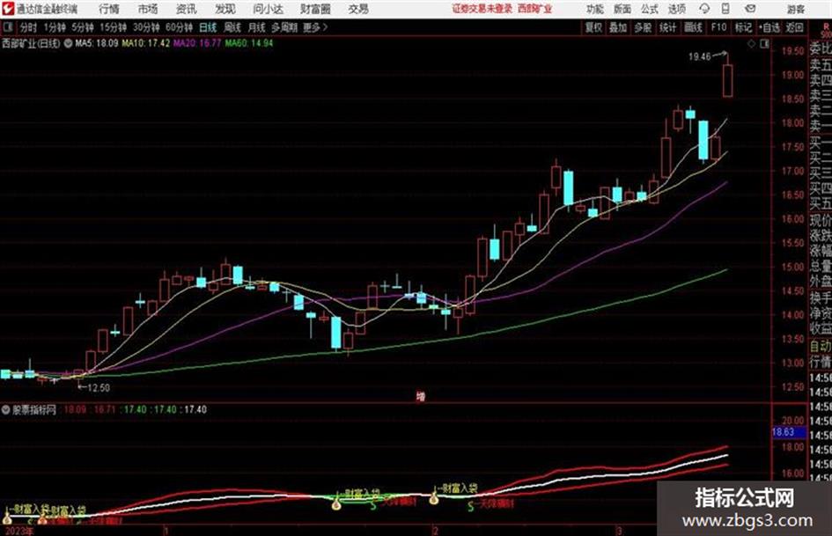832x536 pixels.
Task: Open the 交易 menu
Action: click(x=358, y=9)
